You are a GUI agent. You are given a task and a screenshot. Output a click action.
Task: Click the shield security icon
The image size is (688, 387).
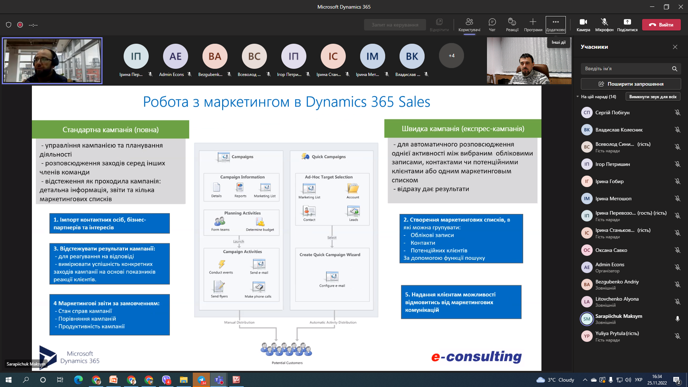9,25
